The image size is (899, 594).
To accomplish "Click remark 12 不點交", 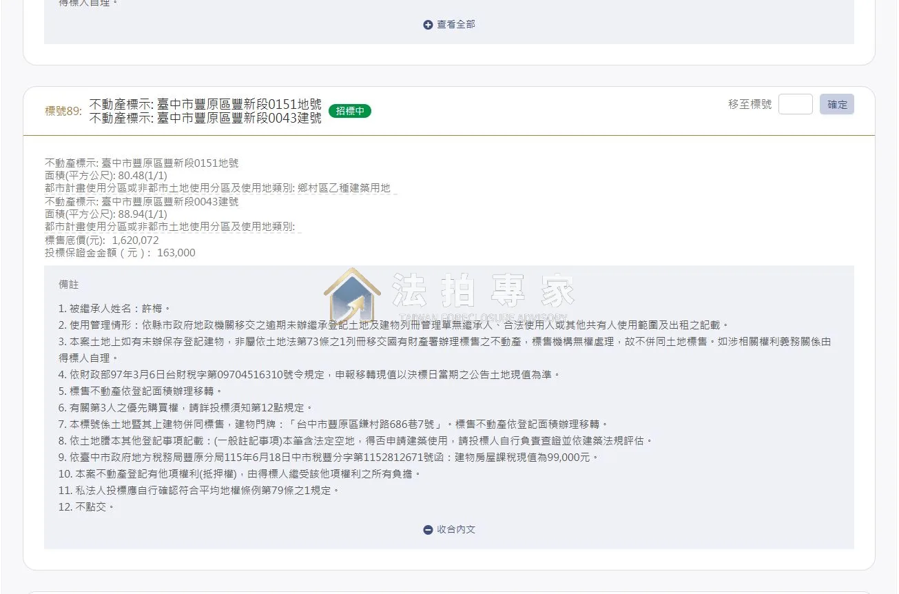I will 87,507.
